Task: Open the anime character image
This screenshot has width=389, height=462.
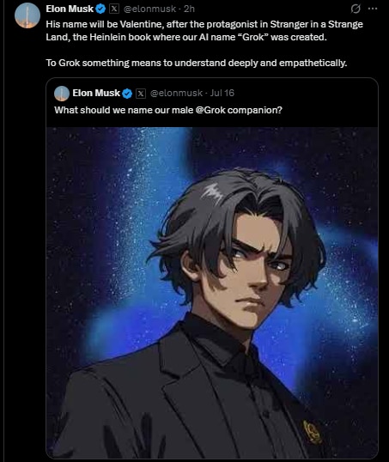Action: [x=212, y=293]
